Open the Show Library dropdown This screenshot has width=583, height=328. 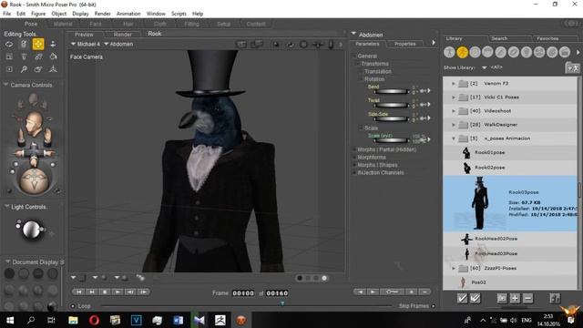coord(484,67)
